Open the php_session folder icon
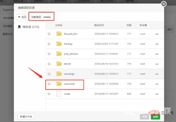This screenshot has height=122, width=176. click(x=59, y=54)
